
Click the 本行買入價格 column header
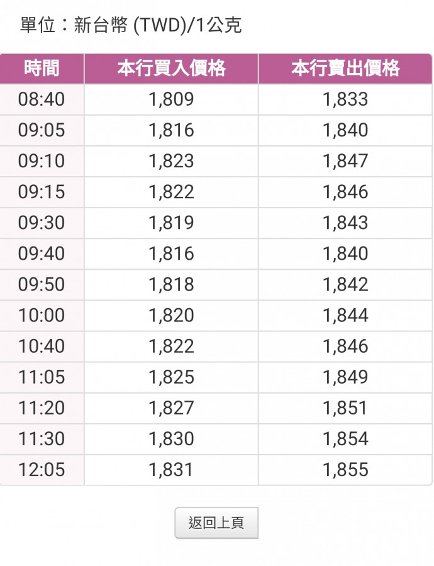(x=171, y=69)
